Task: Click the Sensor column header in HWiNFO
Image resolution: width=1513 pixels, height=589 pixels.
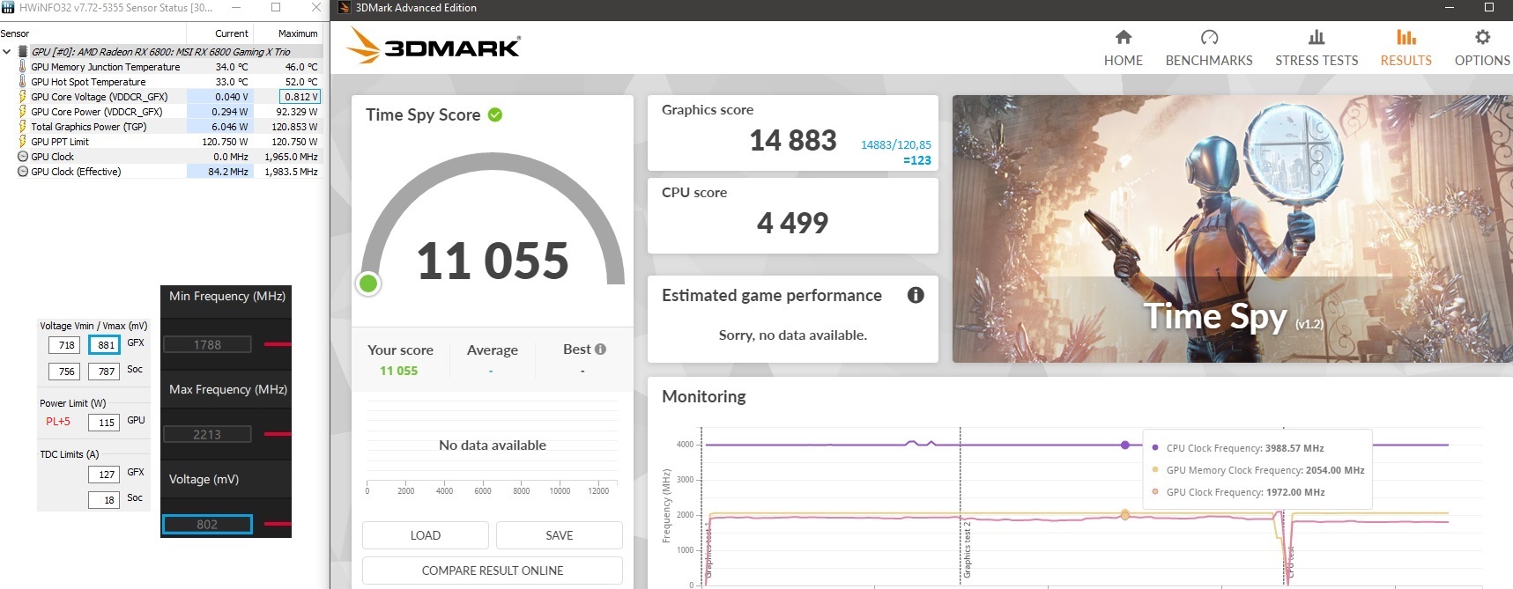Action: pyautogui.click(x=93, y=33)
